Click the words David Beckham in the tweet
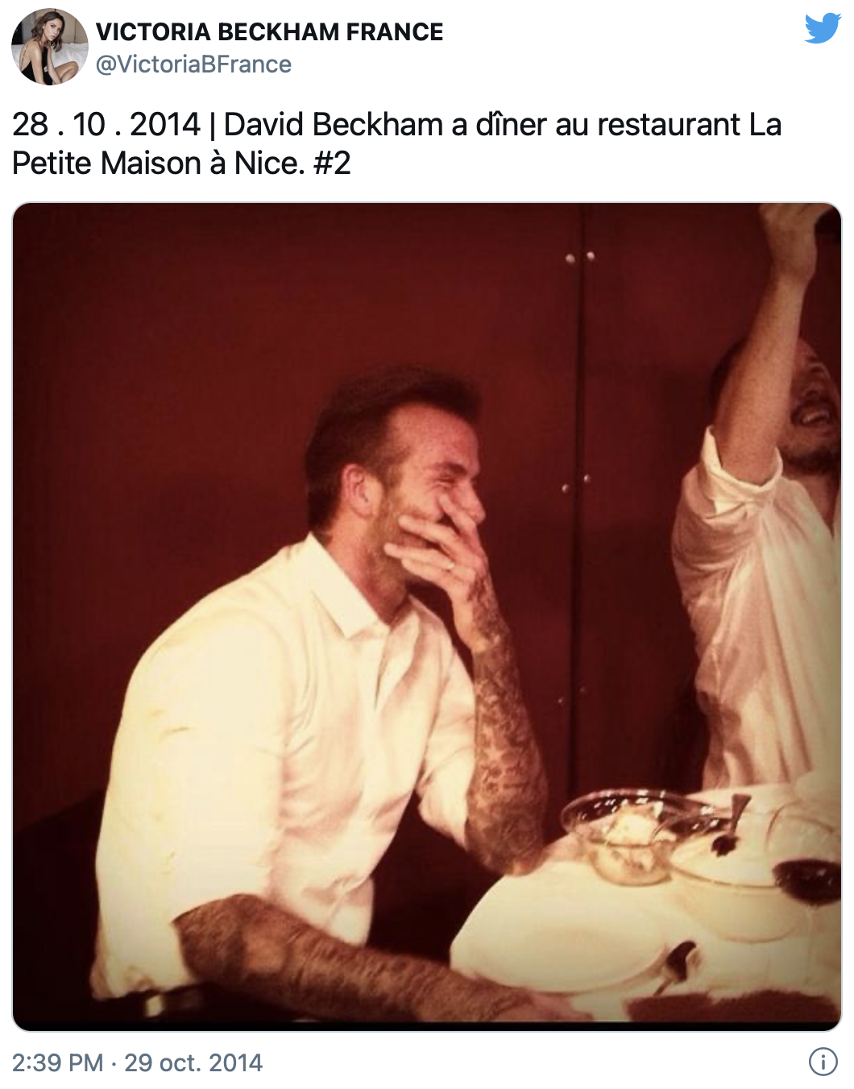The width and height of the screenshot is (854, 1089). coord(334,125)
